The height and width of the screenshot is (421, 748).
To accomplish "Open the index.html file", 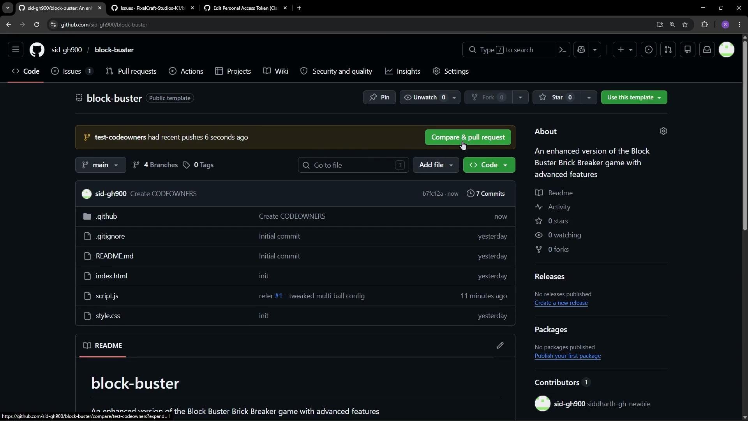I will click(x=111, y=276).
